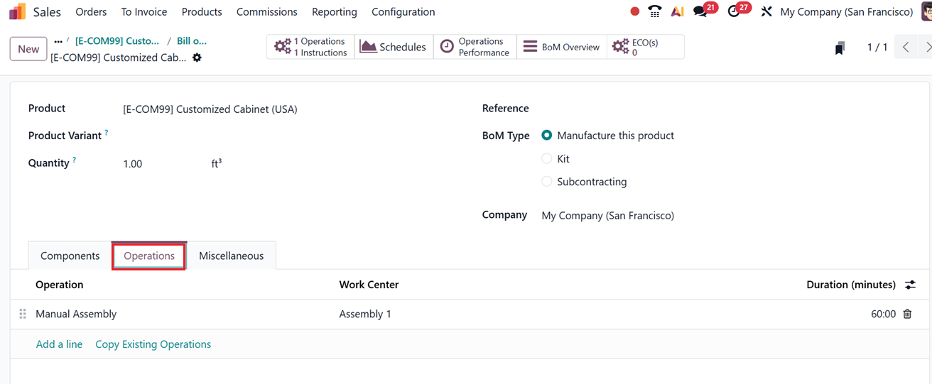Click the Quantity field value 1.00
Screen dimensions: 932x384
pos(133,164)
